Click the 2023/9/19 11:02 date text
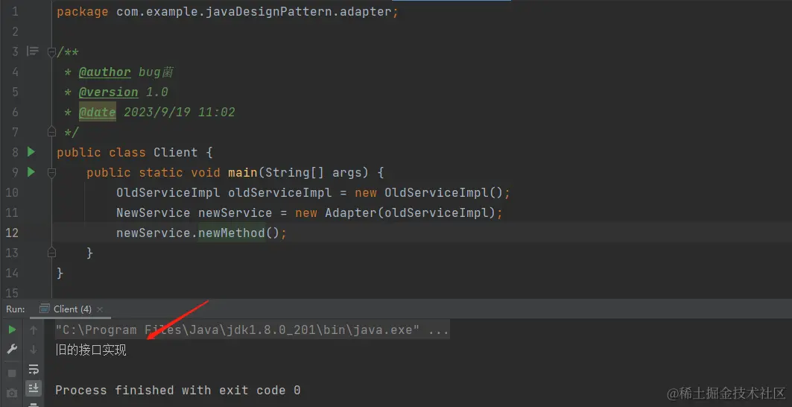Image resolution: width=792 pixels, height=407 pixels. (180, 113)
